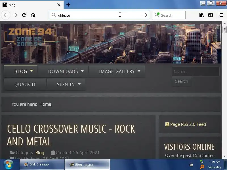
Task: Open the IMAGE GALLERY menu item
Action: click(117, 71)
